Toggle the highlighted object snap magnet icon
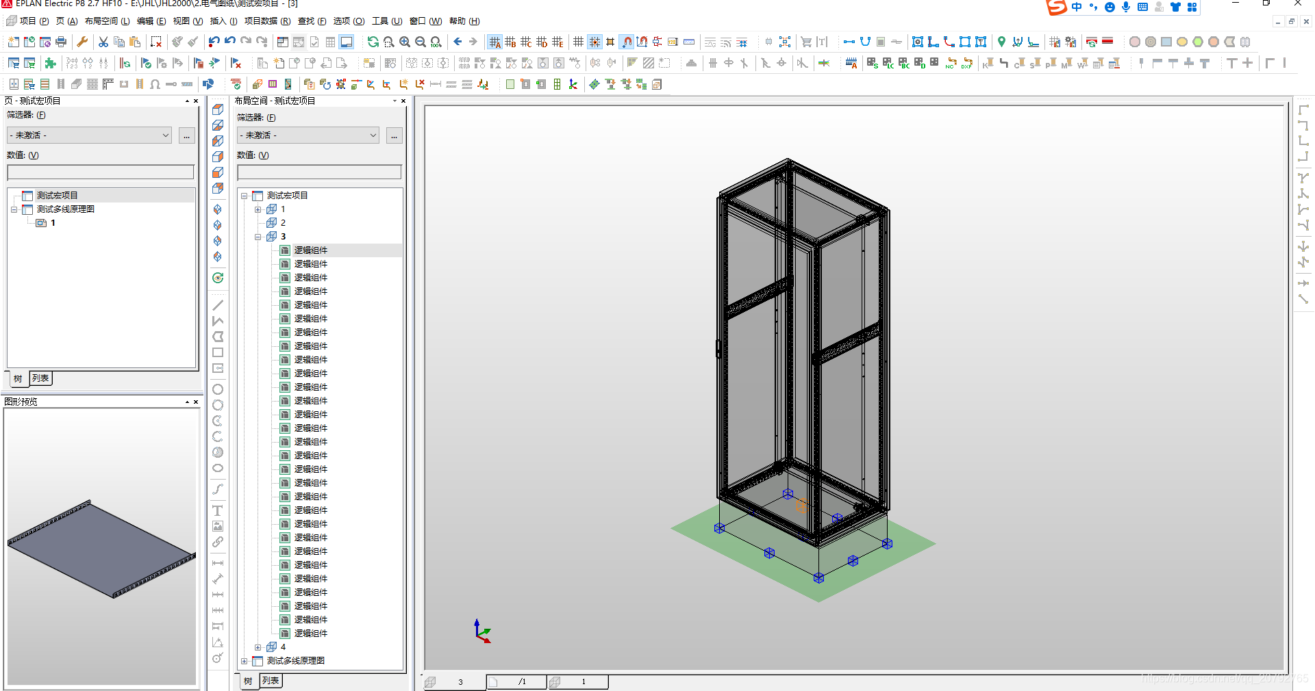Image resolution: width=1315 pixels, height=691 pixels. 627,42
